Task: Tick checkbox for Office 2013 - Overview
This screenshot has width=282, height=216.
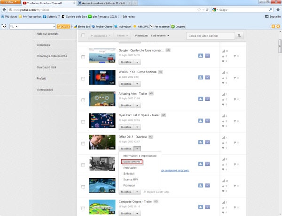Action: (83, 143)
